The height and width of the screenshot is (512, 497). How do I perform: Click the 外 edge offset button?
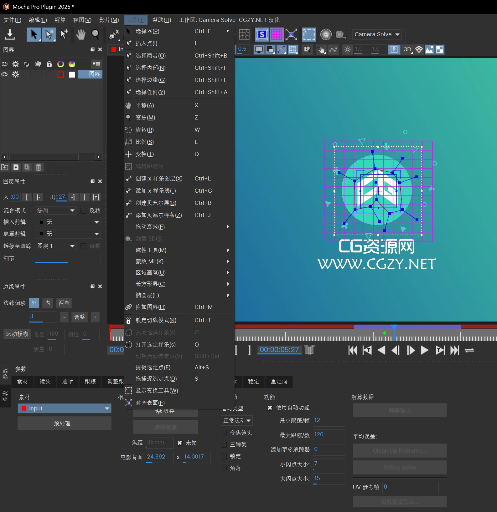34,303
